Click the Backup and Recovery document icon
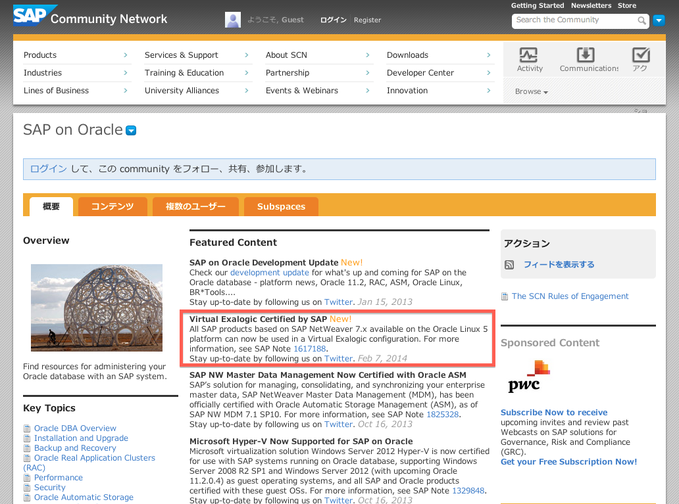 click(27, 448)
